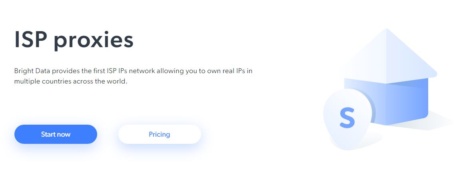Click the word "ISP" in the heading
Image resolution: width=469 pixels, height=183 pixels.
click(x=31, y=40)
